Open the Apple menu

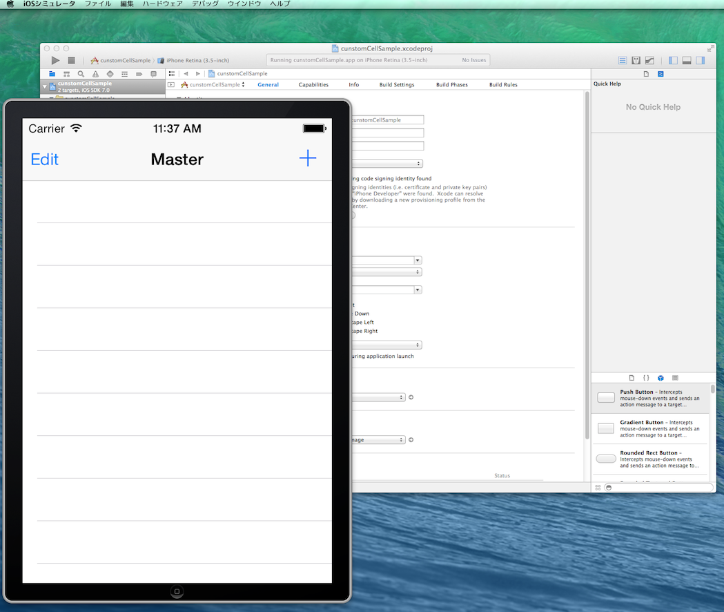click(10, 3)
